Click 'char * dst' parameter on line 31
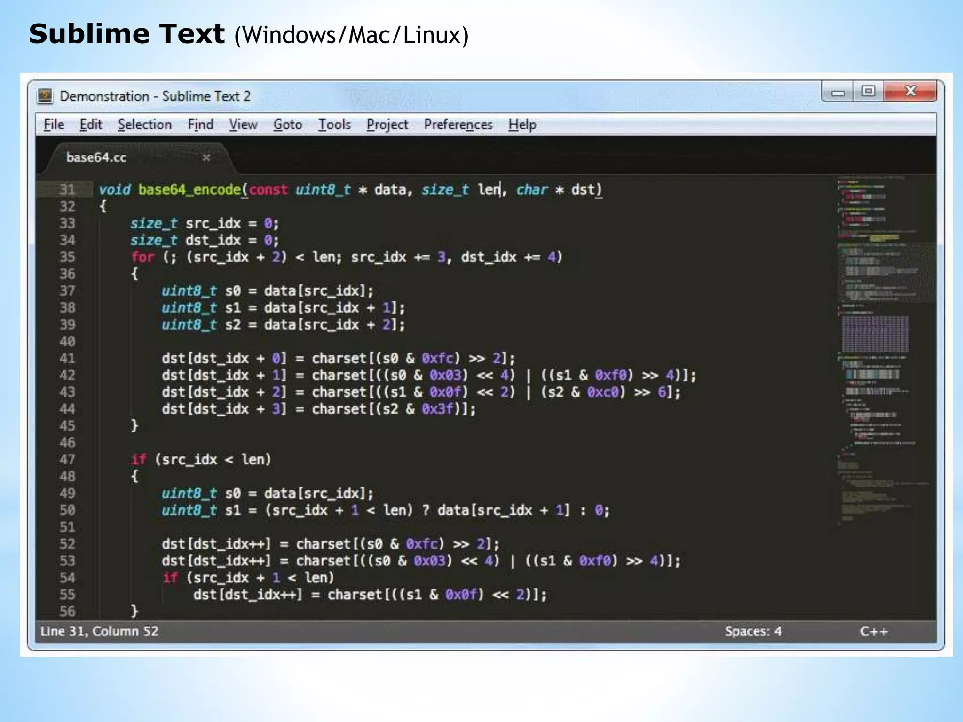The width and height of the screenshot is (963, 722). click(556, 189)
